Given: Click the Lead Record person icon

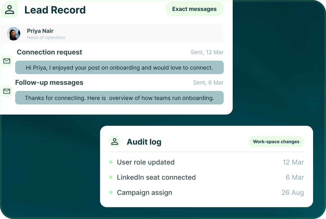Looking at the screenshot, I should tap(10, 10).
